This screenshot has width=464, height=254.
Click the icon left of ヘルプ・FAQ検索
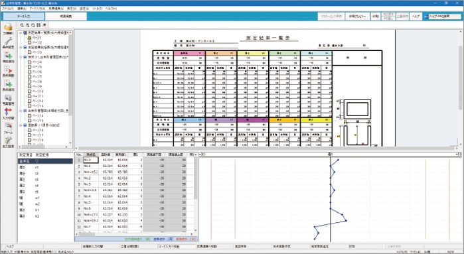tap(426, 17)
